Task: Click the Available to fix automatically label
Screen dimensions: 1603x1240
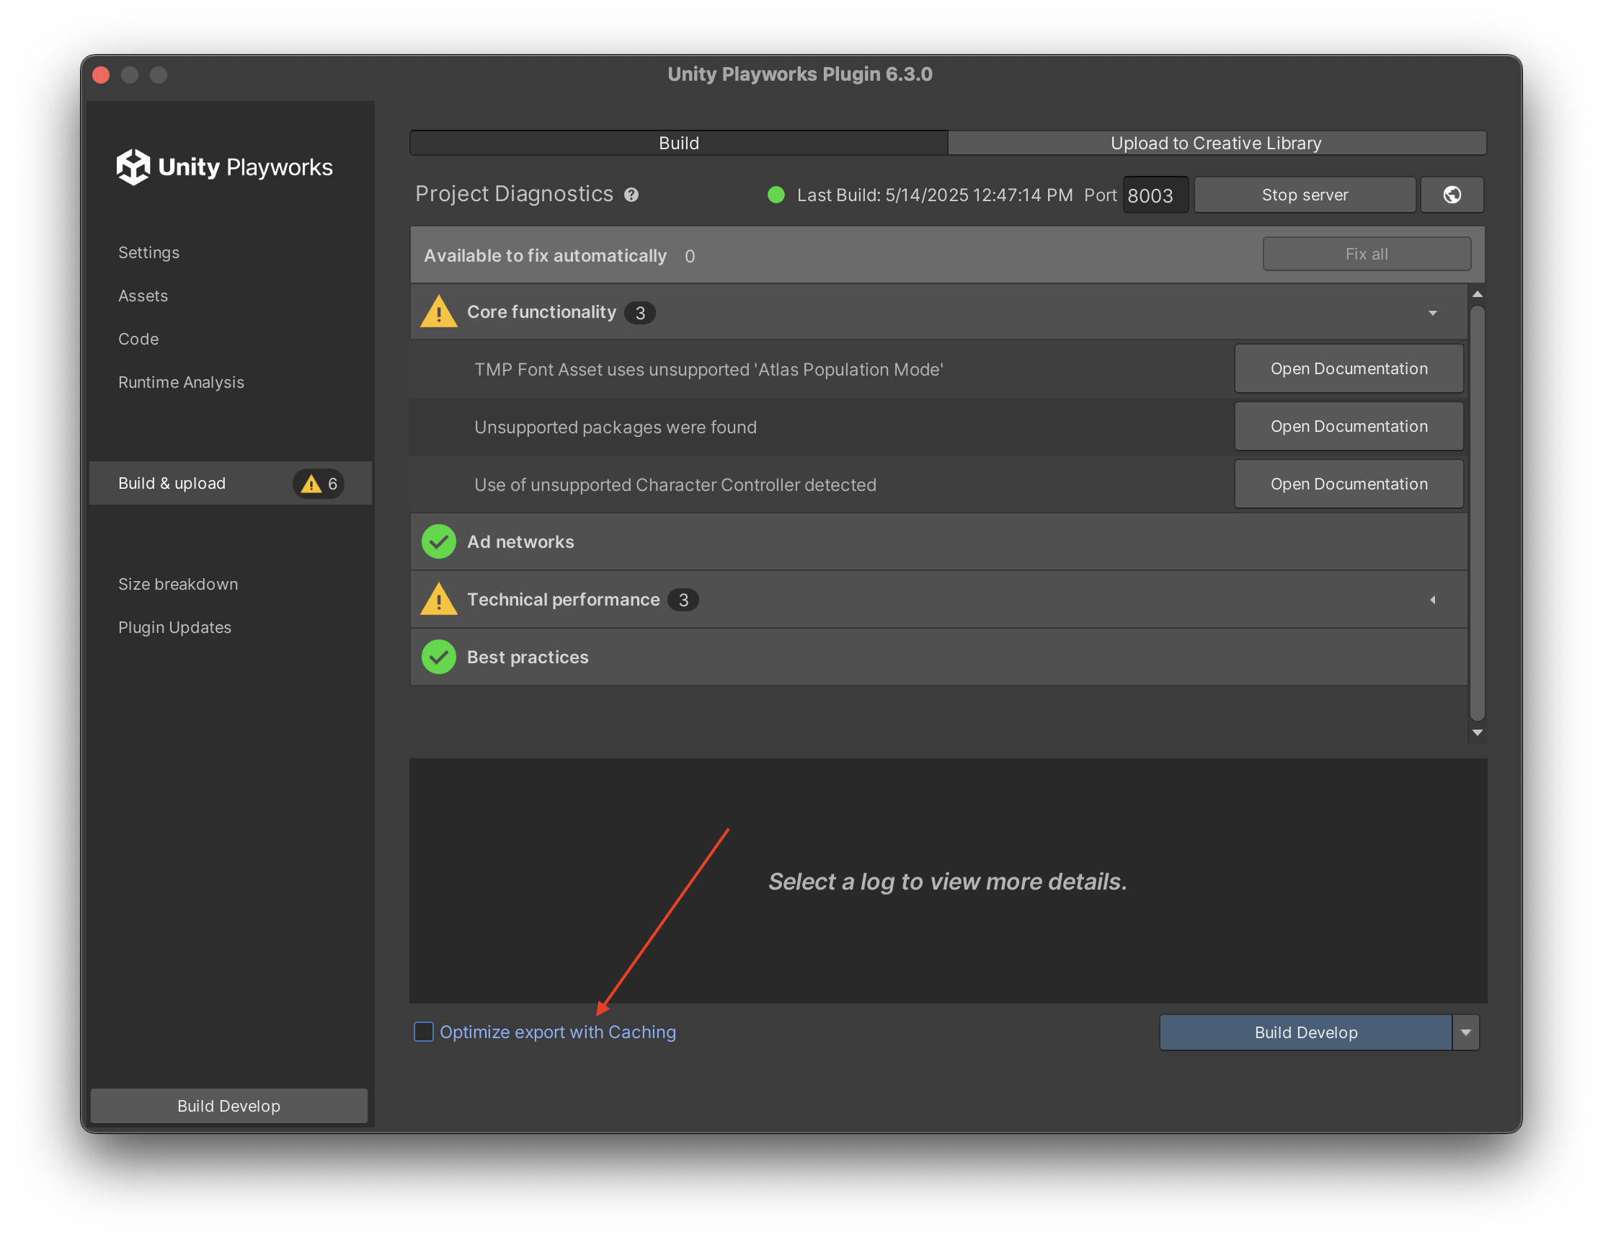Action: click(546, 255)
